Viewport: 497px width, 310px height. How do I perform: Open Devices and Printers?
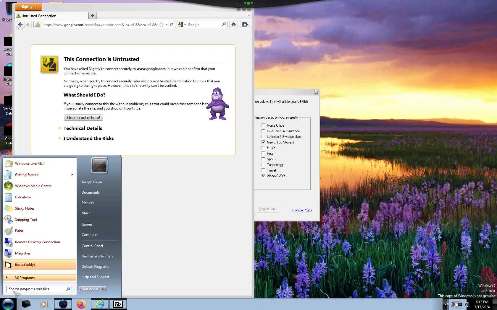[x=97, y=256]
